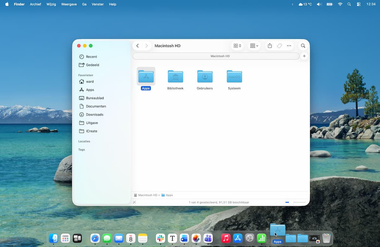The width and height of the screenshot is (380, 247).
Task: Open the icon view switcher dropdown
Action: tap(237, 46)
